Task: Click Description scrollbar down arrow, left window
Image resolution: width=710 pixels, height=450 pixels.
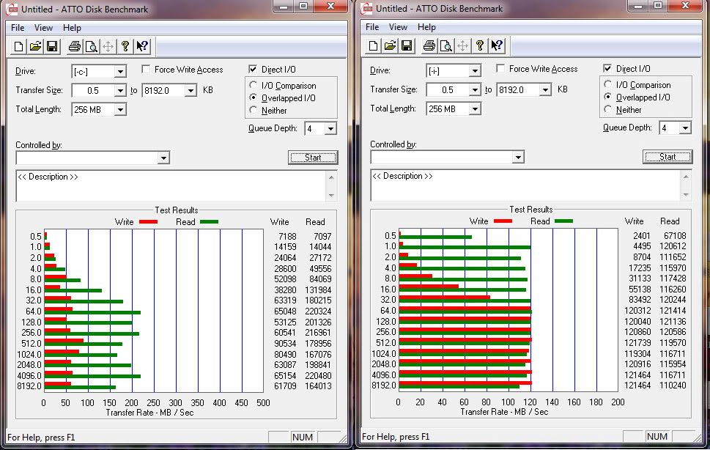Action: (x=331, y=196)
